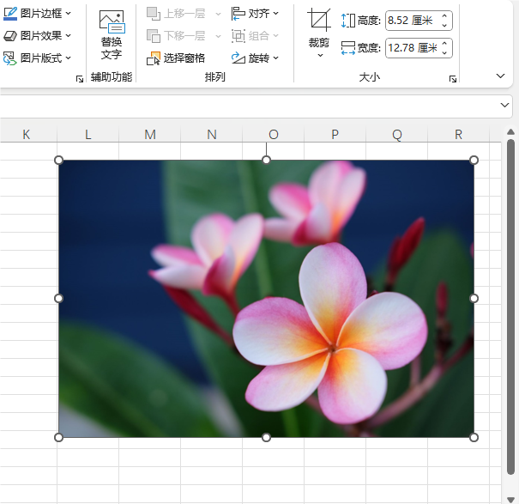
Task: Click the vertical scrollbar down arrow
Action: click(510, 500)
